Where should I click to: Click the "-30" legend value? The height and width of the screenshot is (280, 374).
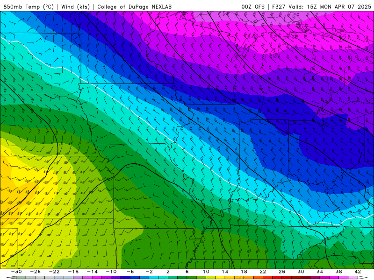16,272
